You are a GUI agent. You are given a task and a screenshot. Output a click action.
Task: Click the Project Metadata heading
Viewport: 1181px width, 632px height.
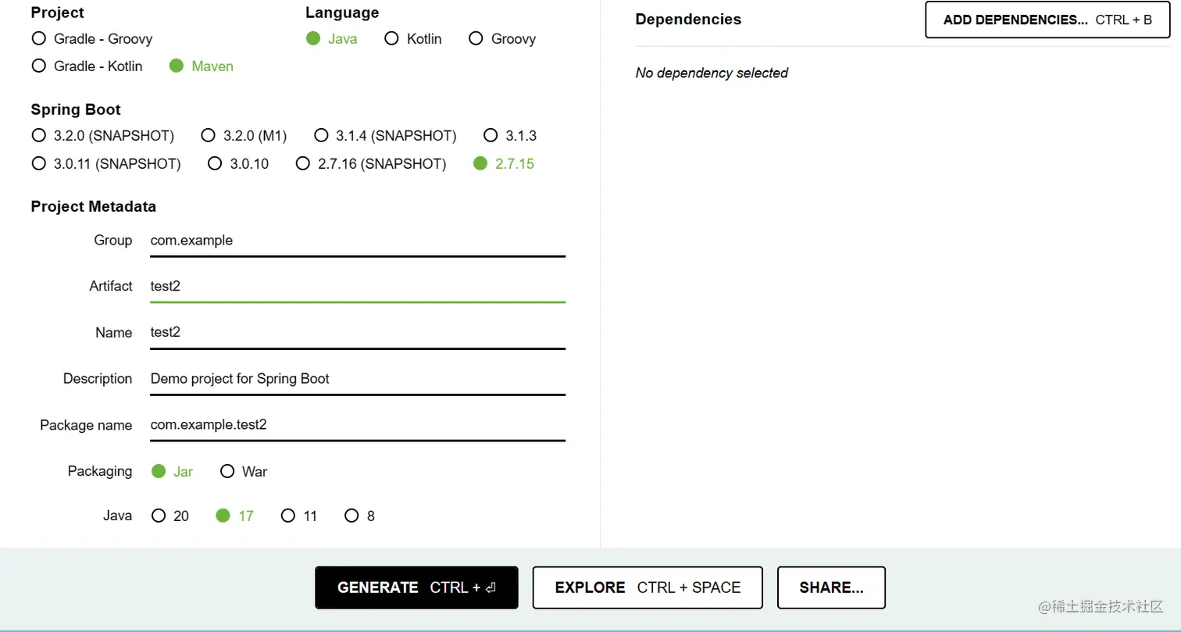click(x=94, y=206)
